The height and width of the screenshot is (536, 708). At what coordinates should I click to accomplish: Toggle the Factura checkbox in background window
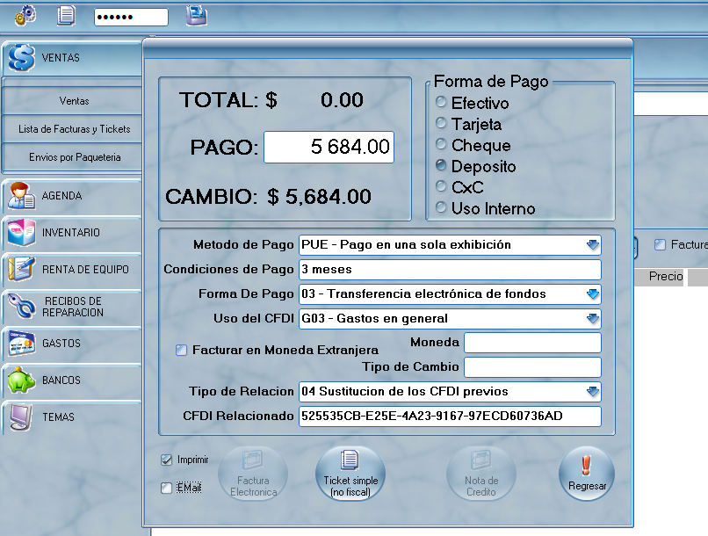click(x=660, y=245)
